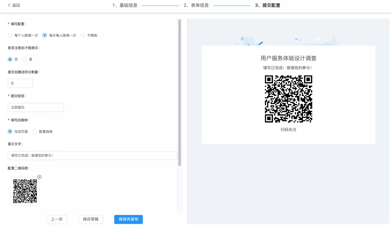Click the preview title 用户服务体验设计调查
391x228 pixels.
[x=289, y=58]
